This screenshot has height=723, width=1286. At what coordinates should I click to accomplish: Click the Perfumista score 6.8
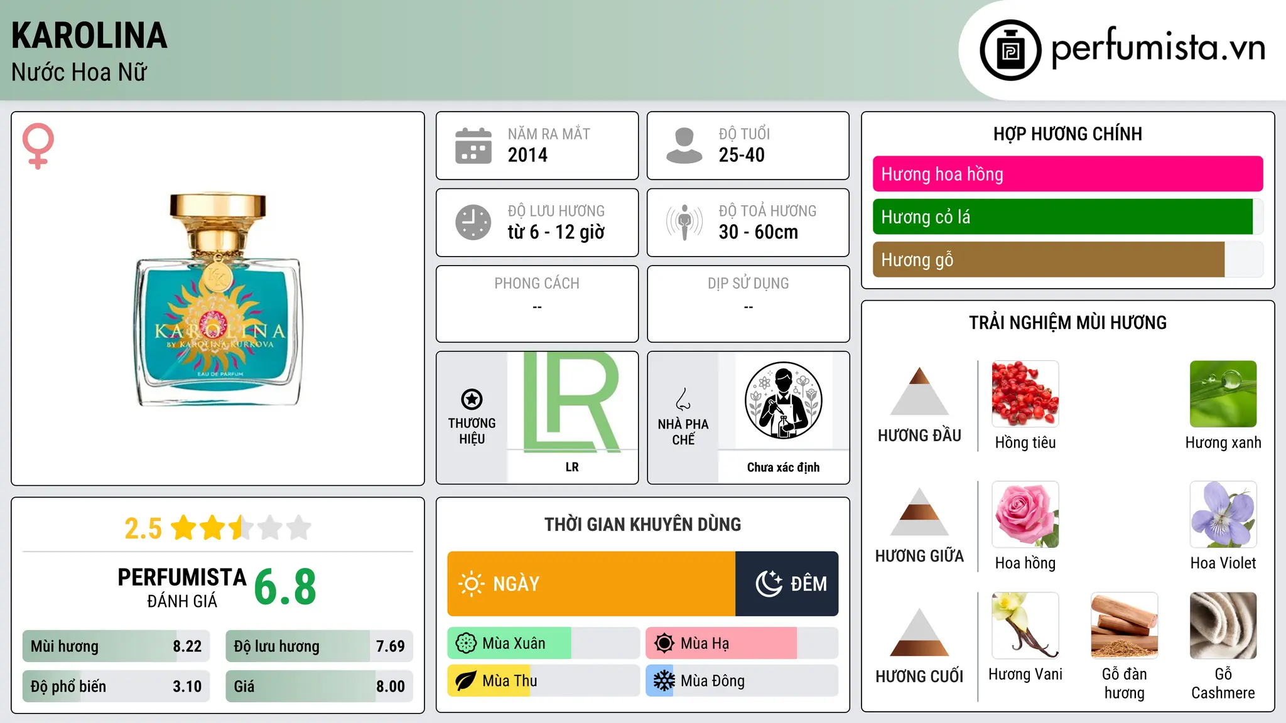pos(285,587)
